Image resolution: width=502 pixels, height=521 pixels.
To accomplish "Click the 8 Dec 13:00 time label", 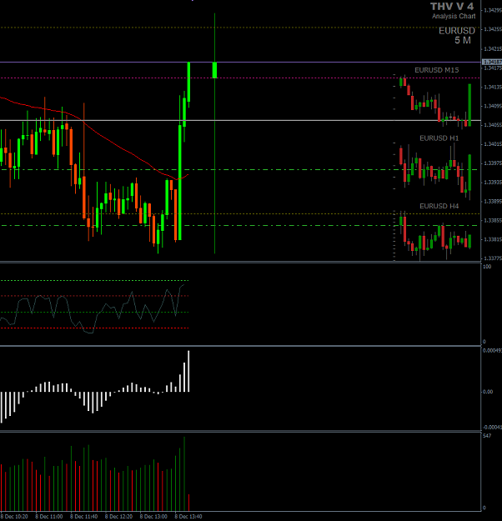I will pos(153,517).
